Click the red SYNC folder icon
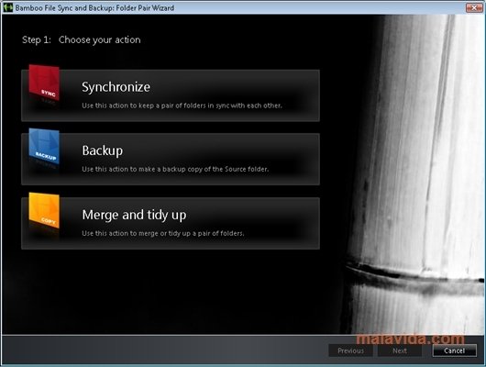This screenshot has height=367, width=486. 44,83
